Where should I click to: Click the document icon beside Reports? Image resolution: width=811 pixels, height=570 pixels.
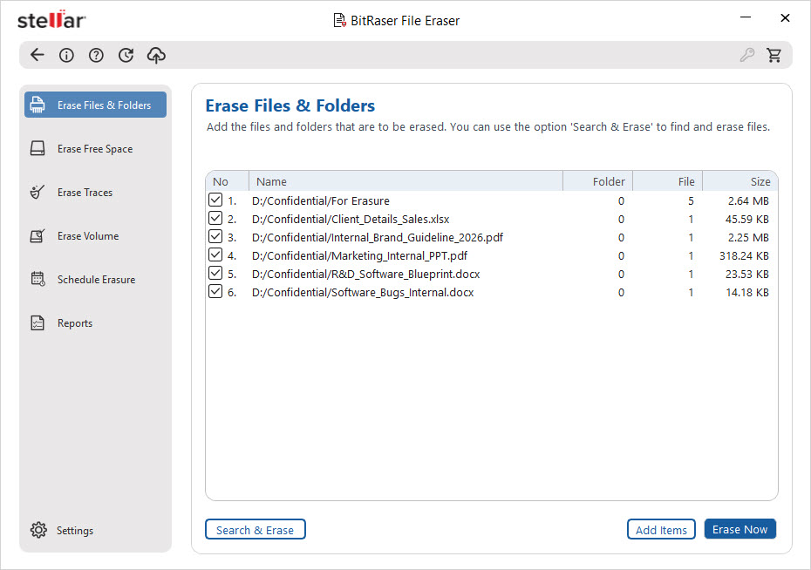[37, 323]
